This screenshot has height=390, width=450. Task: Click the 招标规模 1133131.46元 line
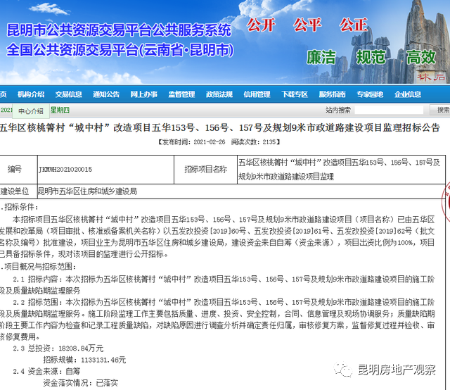pos(84,360)
